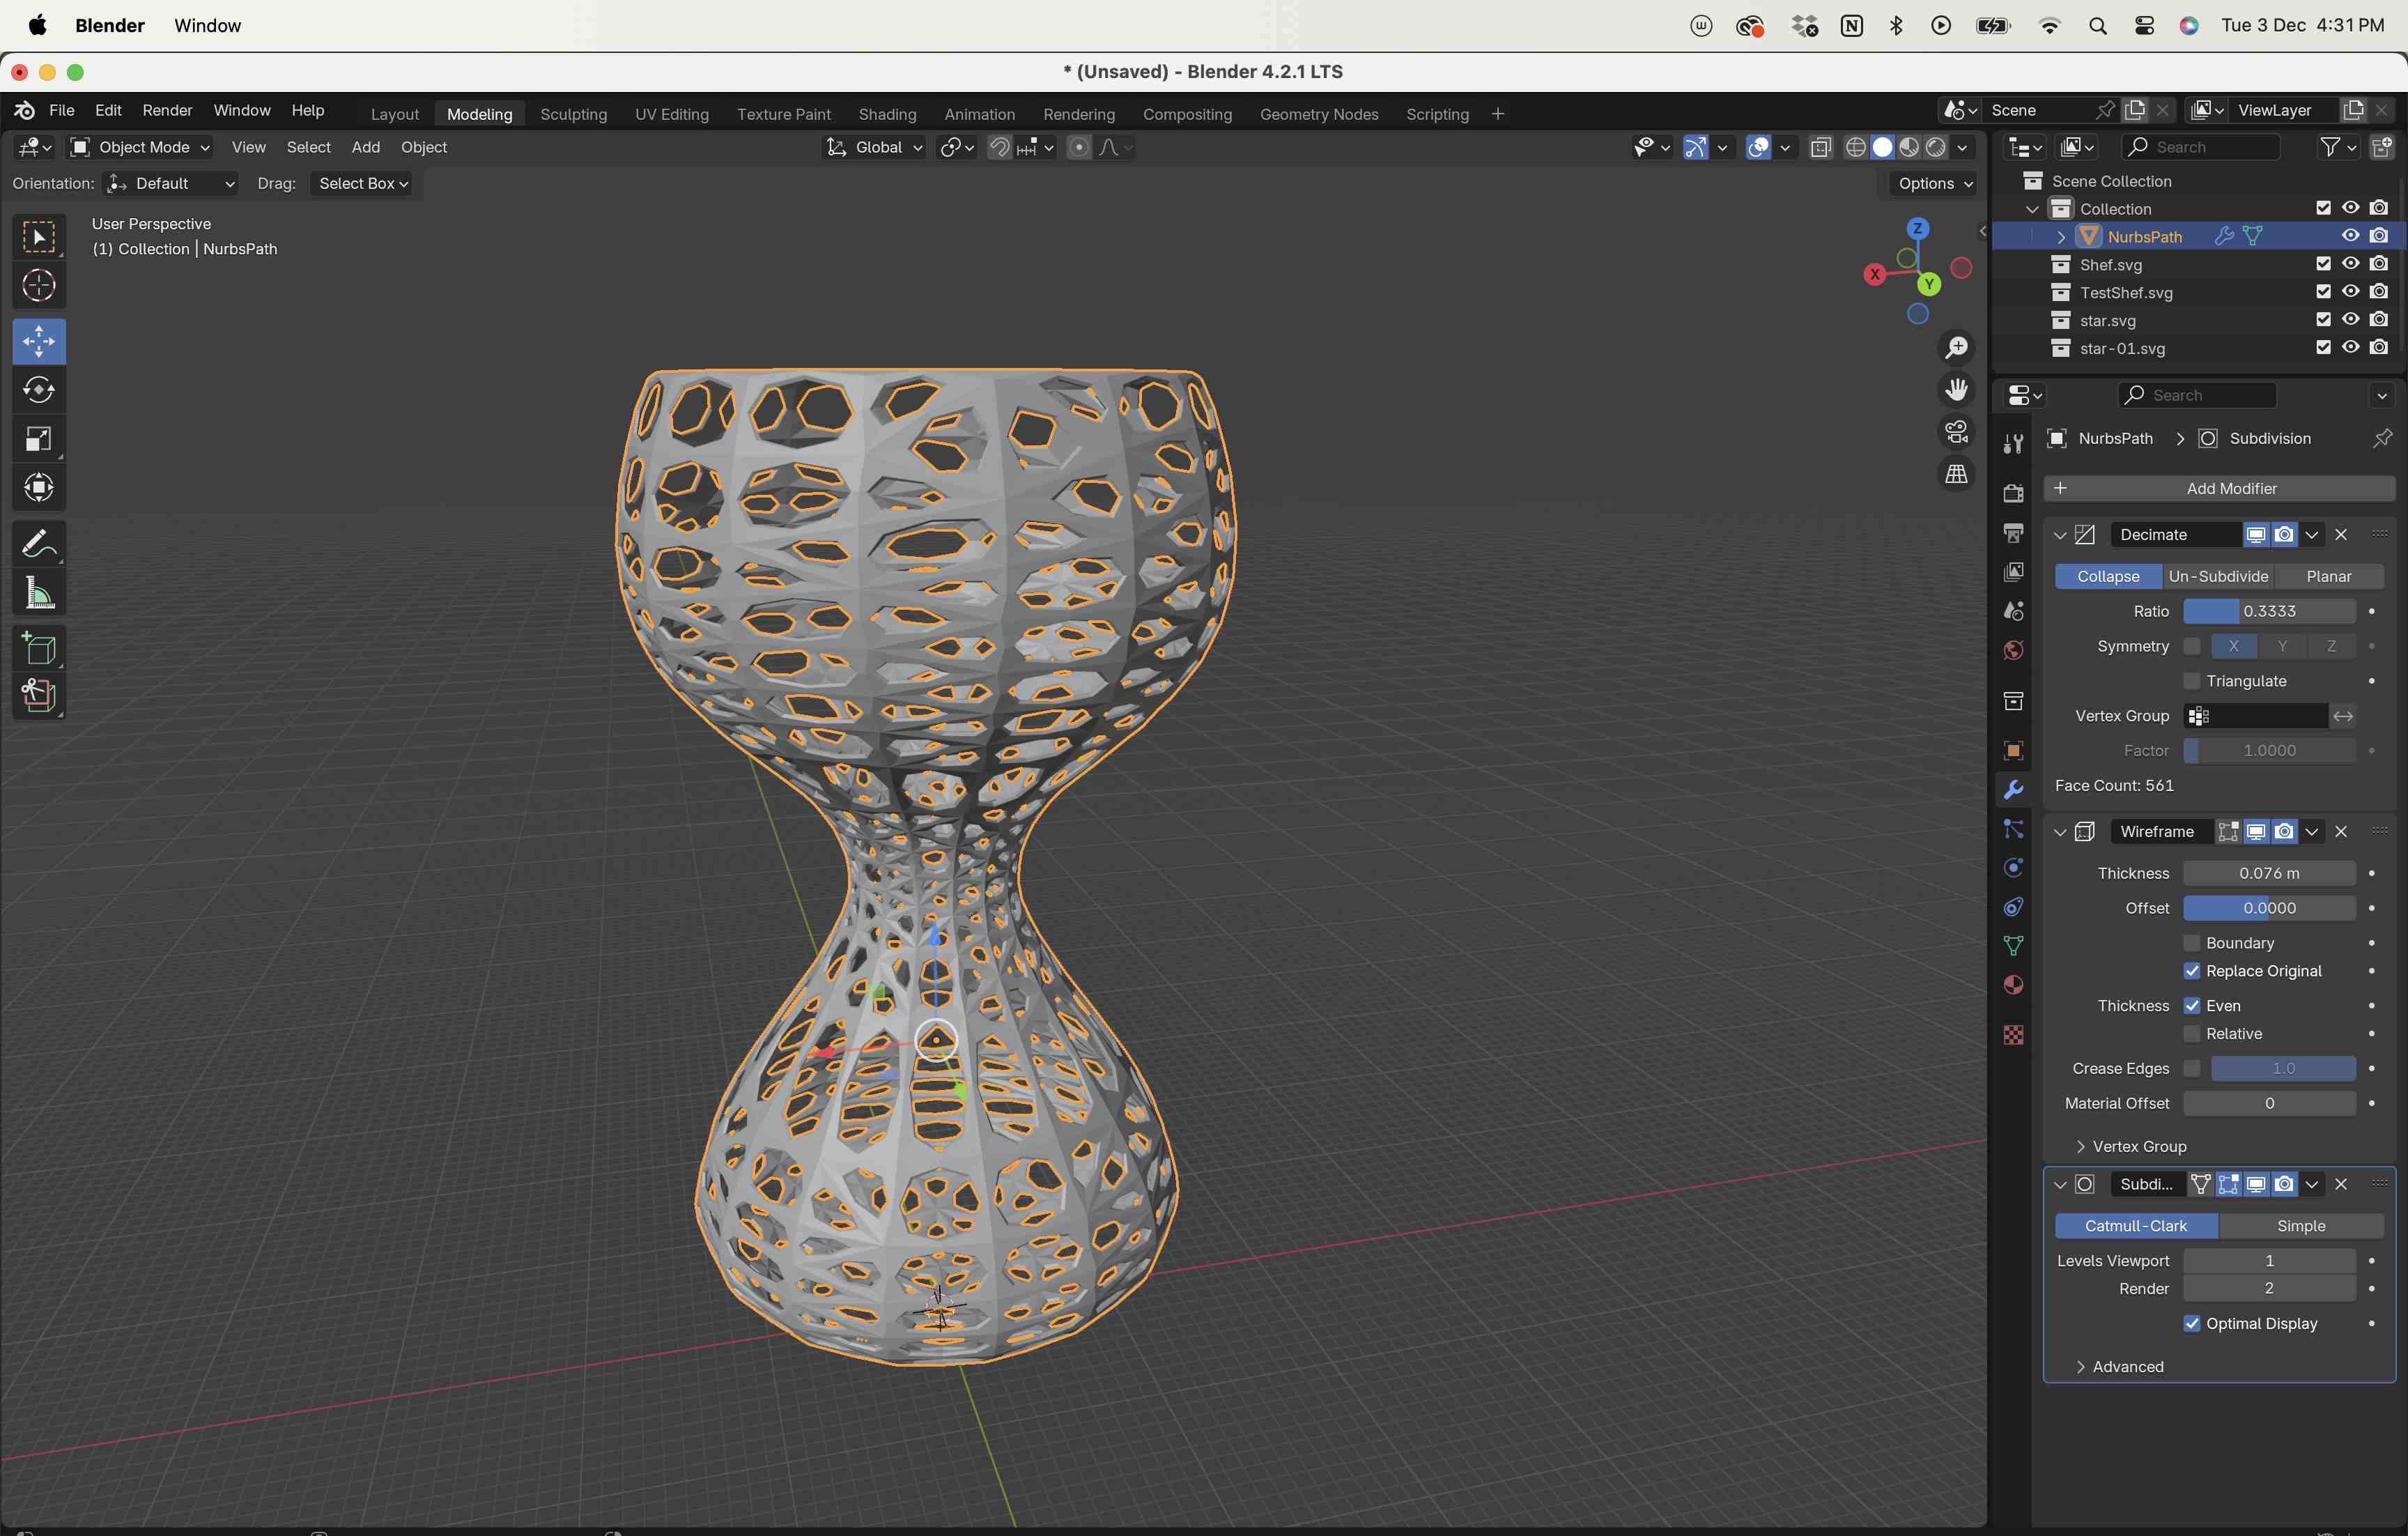Switch to Geometry Nodes workspace tab

point(1319,114)
